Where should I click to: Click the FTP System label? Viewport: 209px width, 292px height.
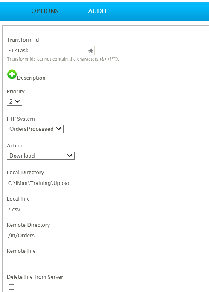point(20,119)
